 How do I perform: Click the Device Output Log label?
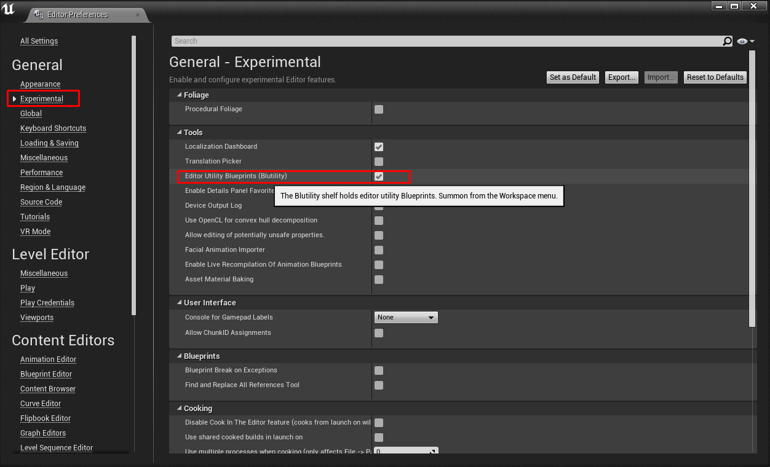coord(213,206)
